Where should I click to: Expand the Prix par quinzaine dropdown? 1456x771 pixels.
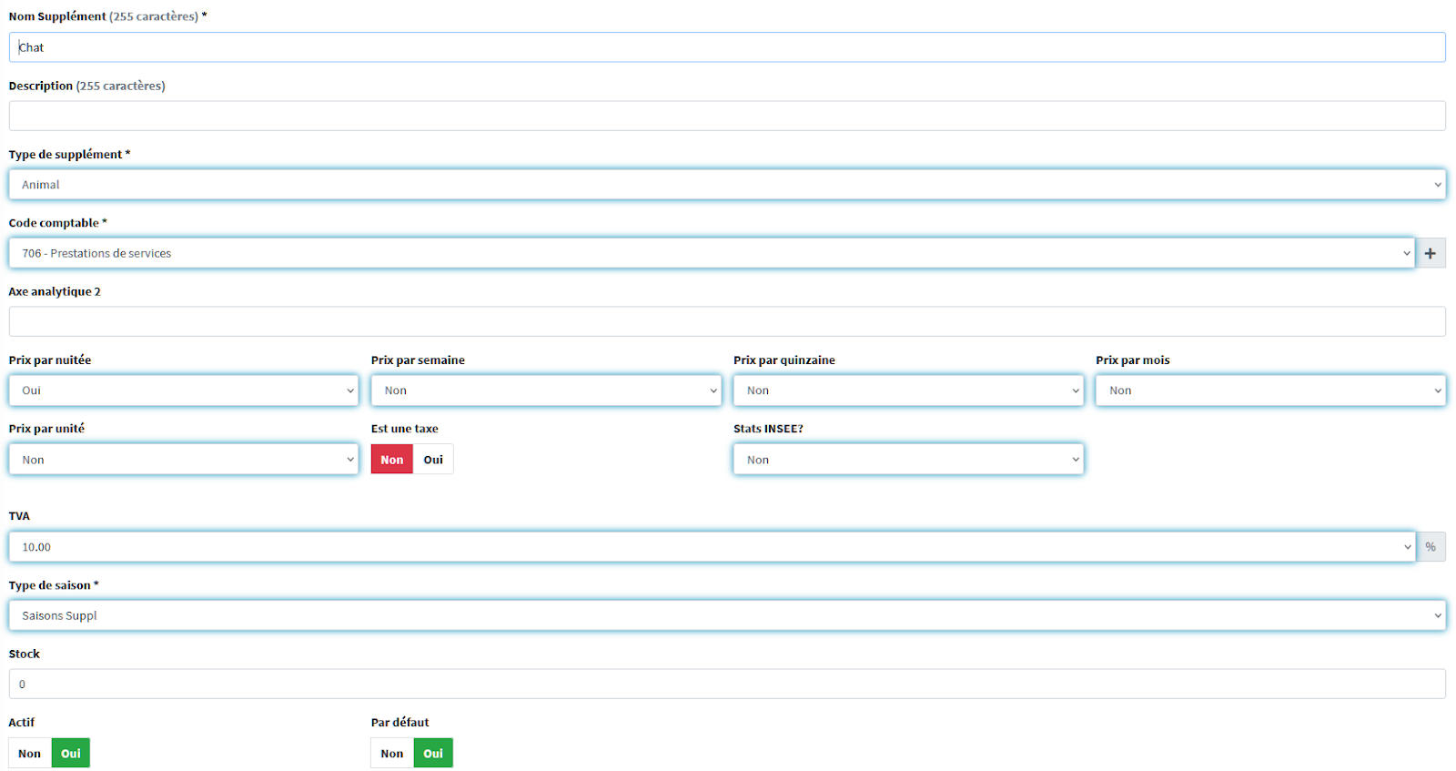tap(907, 391)
